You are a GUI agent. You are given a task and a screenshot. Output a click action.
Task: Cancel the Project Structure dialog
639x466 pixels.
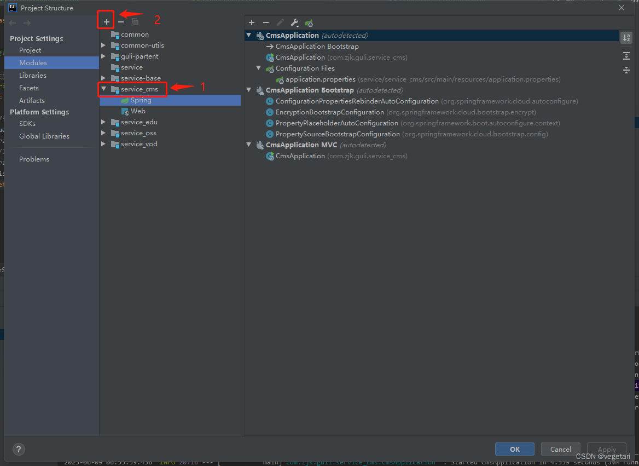coord(560,448)
